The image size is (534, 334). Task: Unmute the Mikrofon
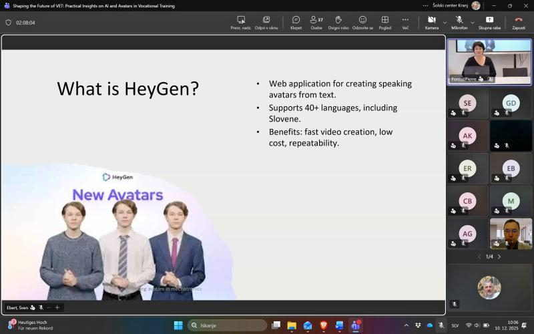tap(459, 23)
